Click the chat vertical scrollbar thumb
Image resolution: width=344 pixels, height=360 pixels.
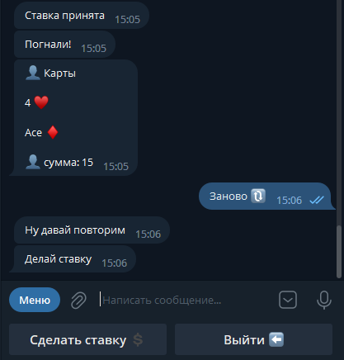[x=339, y=252]
